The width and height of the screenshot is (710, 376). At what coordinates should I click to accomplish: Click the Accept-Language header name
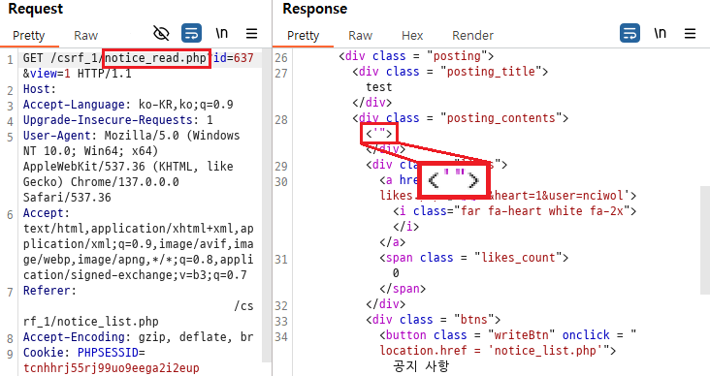coord(74,105)
